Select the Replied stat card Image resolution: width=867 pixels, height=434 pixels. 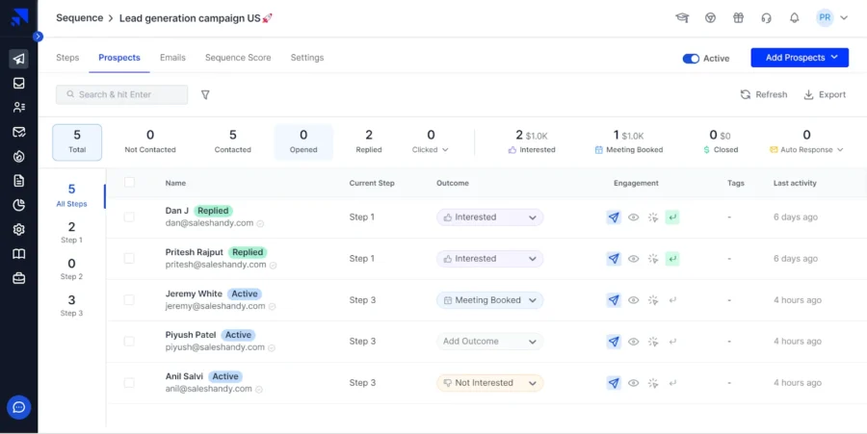click(369, 142)
